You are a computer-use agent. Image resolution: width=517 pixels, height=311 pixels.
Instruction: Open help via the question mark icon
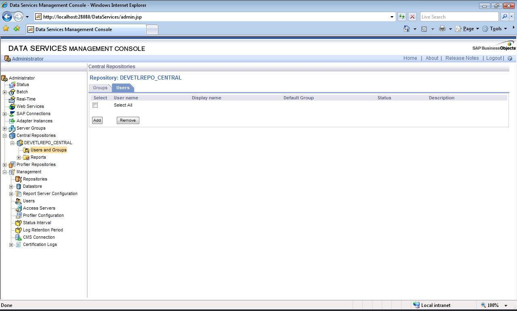coord(510,59)
